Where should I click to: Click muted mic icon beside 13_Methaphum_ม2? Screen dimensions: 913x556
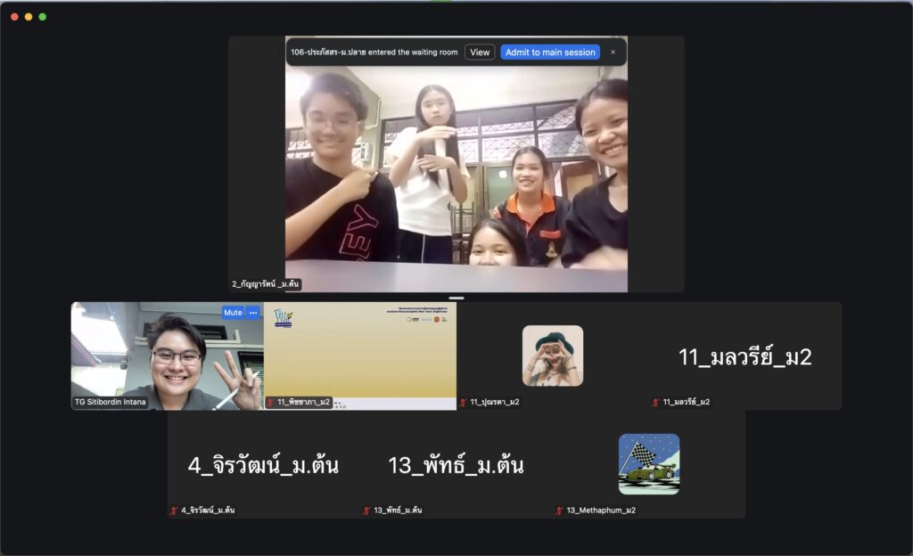(559, 511)
